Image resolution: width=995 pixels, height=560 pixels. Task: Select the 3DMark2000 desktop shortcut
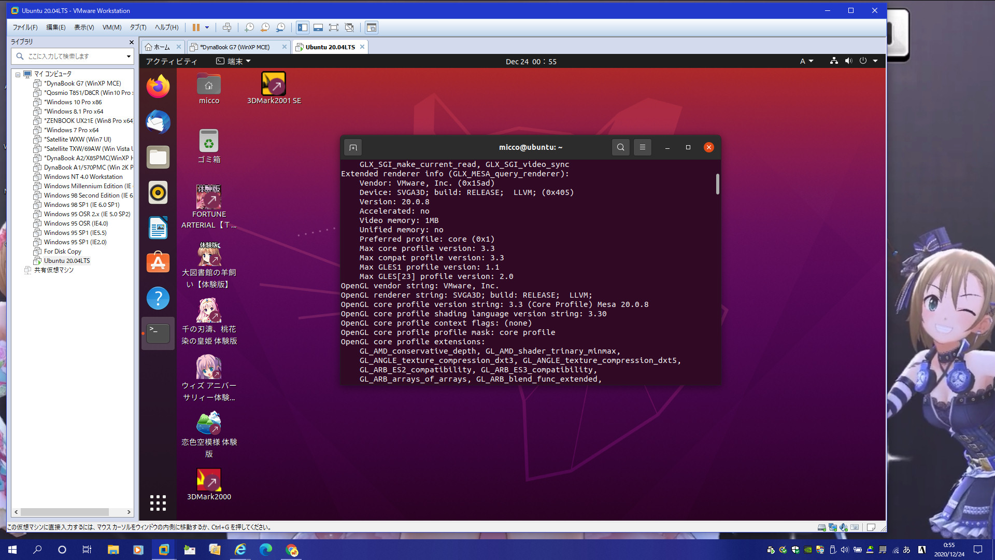click(209, 485)
